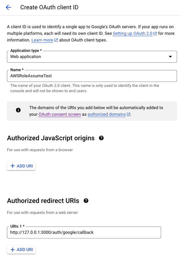The height and width of the screenshot is (256, 181).
Task: Add a URI for JavaScript origins
Action: point(21,166)
